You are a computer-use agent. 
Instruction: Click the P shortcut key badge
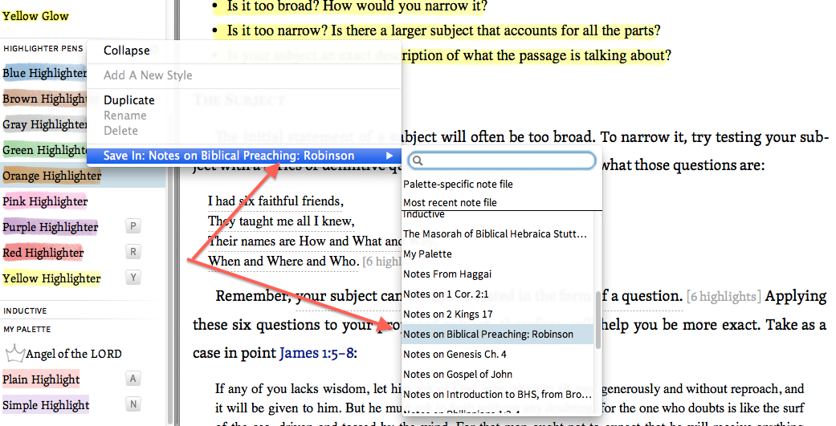133,226
